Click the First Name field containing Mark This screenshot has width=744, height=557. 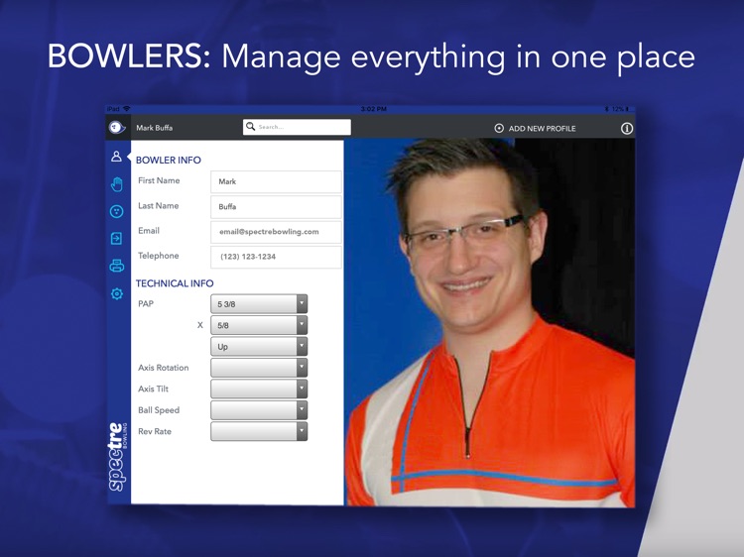point(276,181)
